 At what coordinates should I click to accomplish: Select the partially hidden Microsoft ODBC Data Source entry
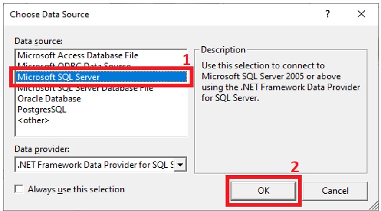click(74, 65)
